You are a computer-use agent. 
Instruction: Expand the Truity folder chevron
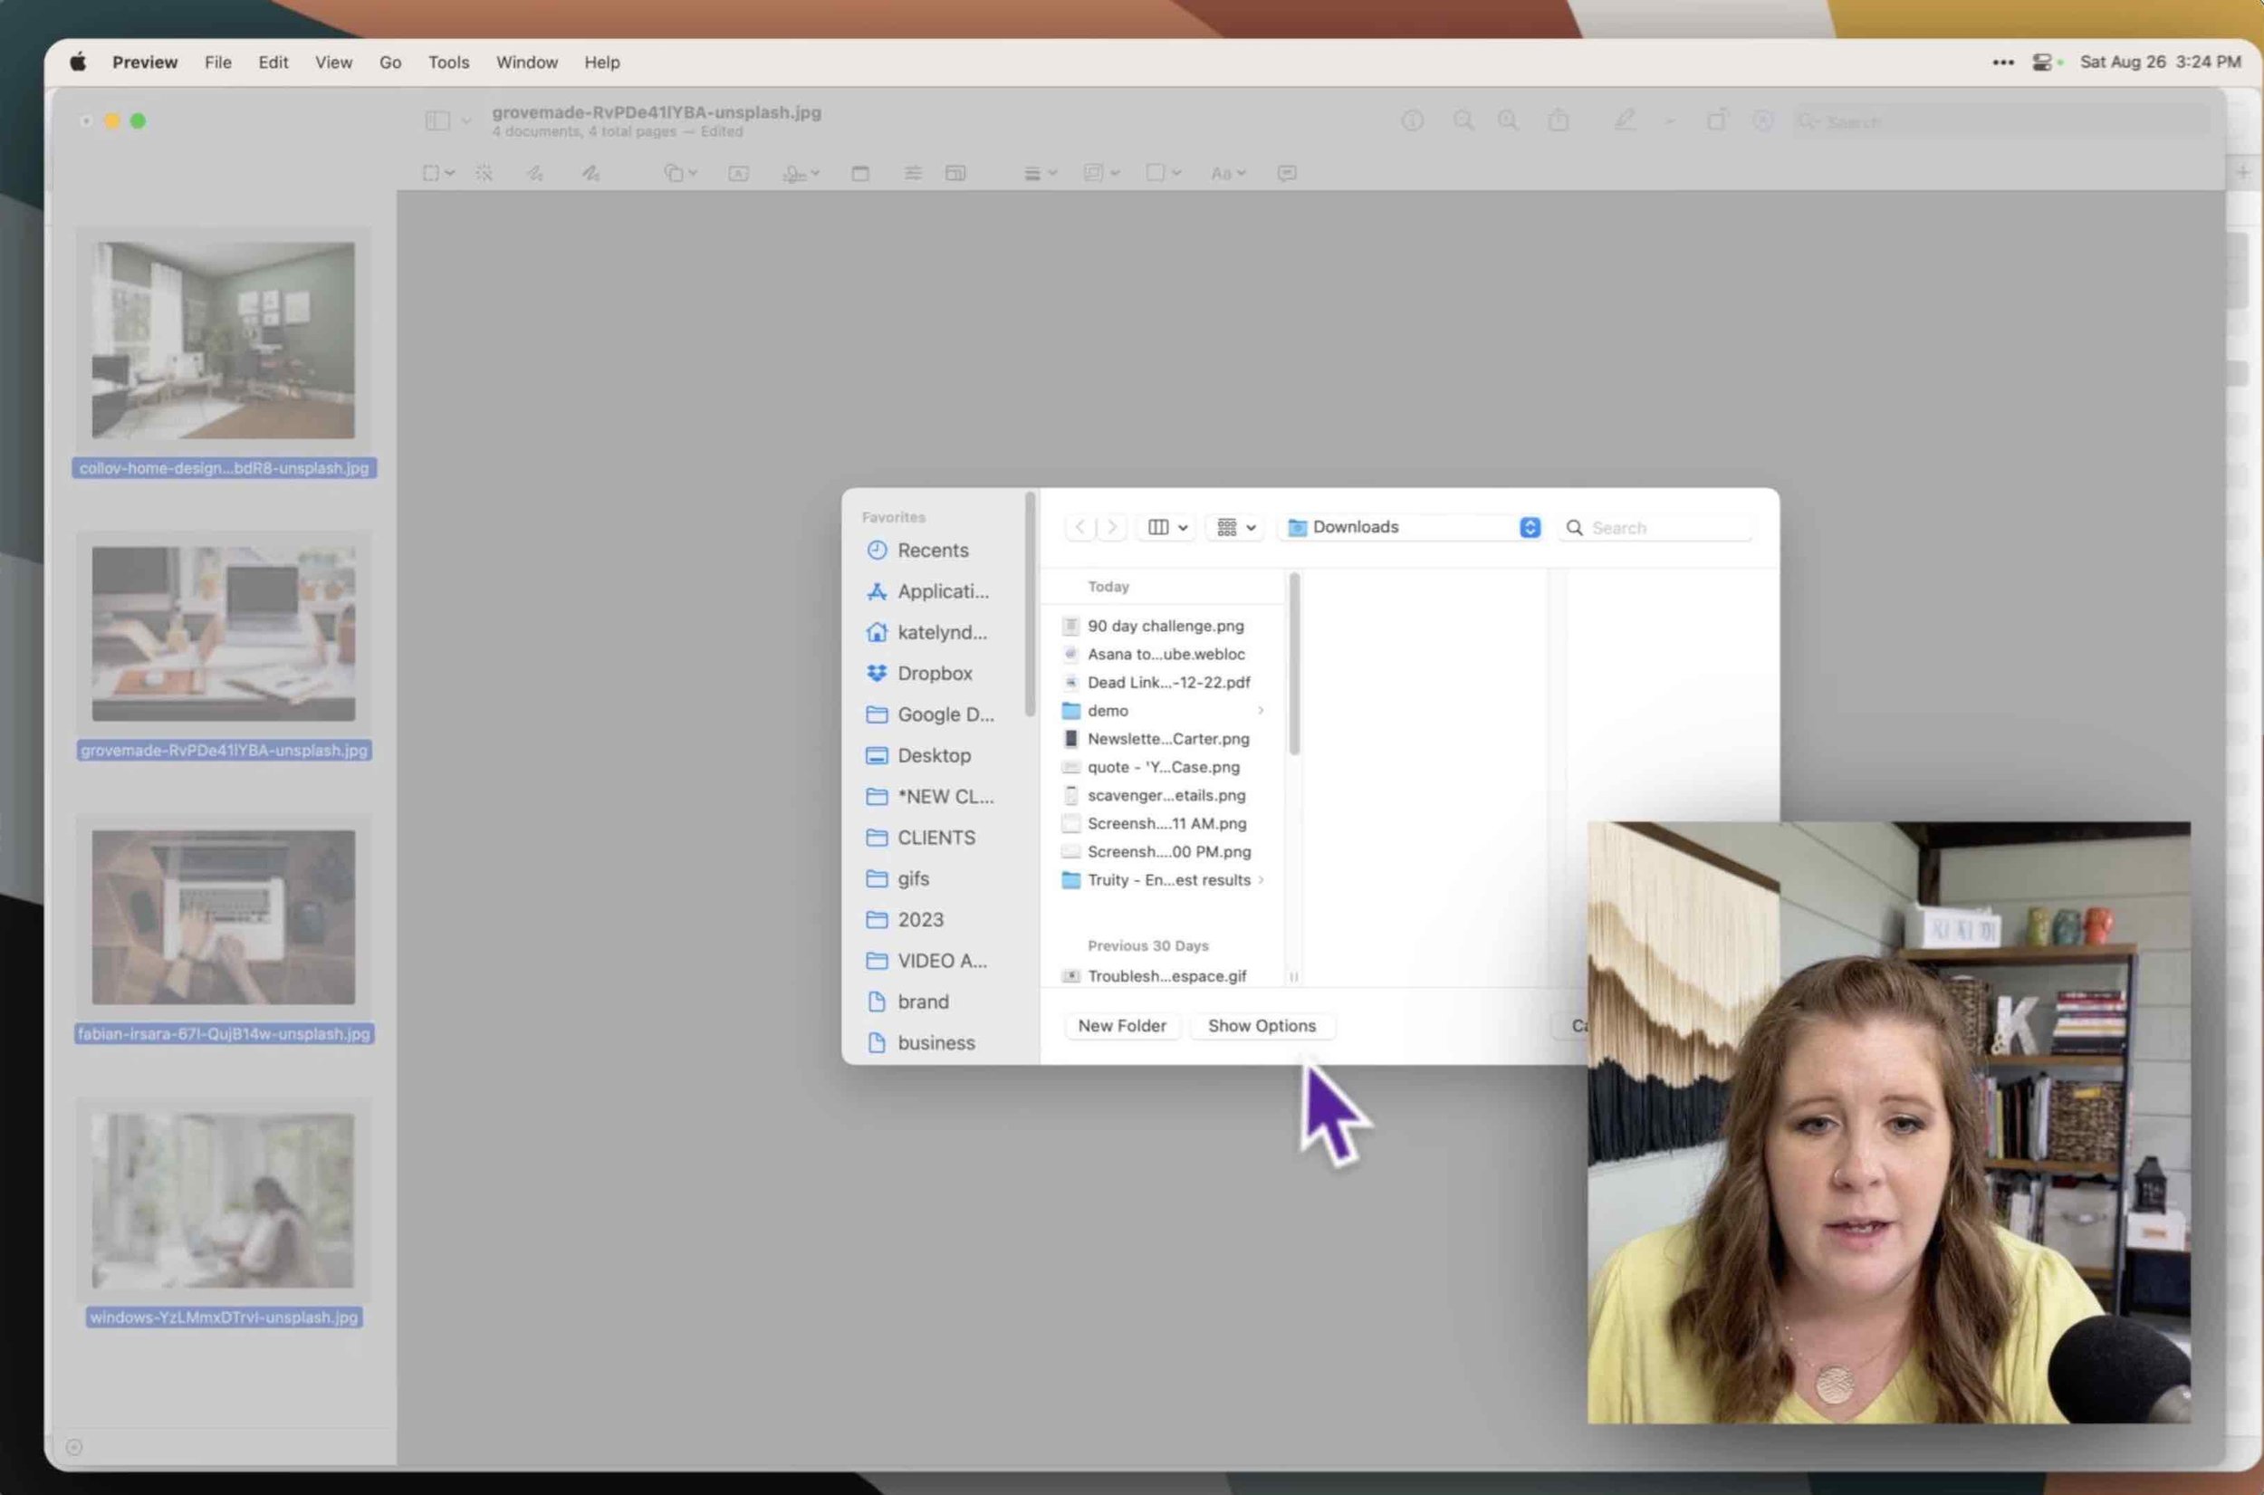coord(1261,880)
